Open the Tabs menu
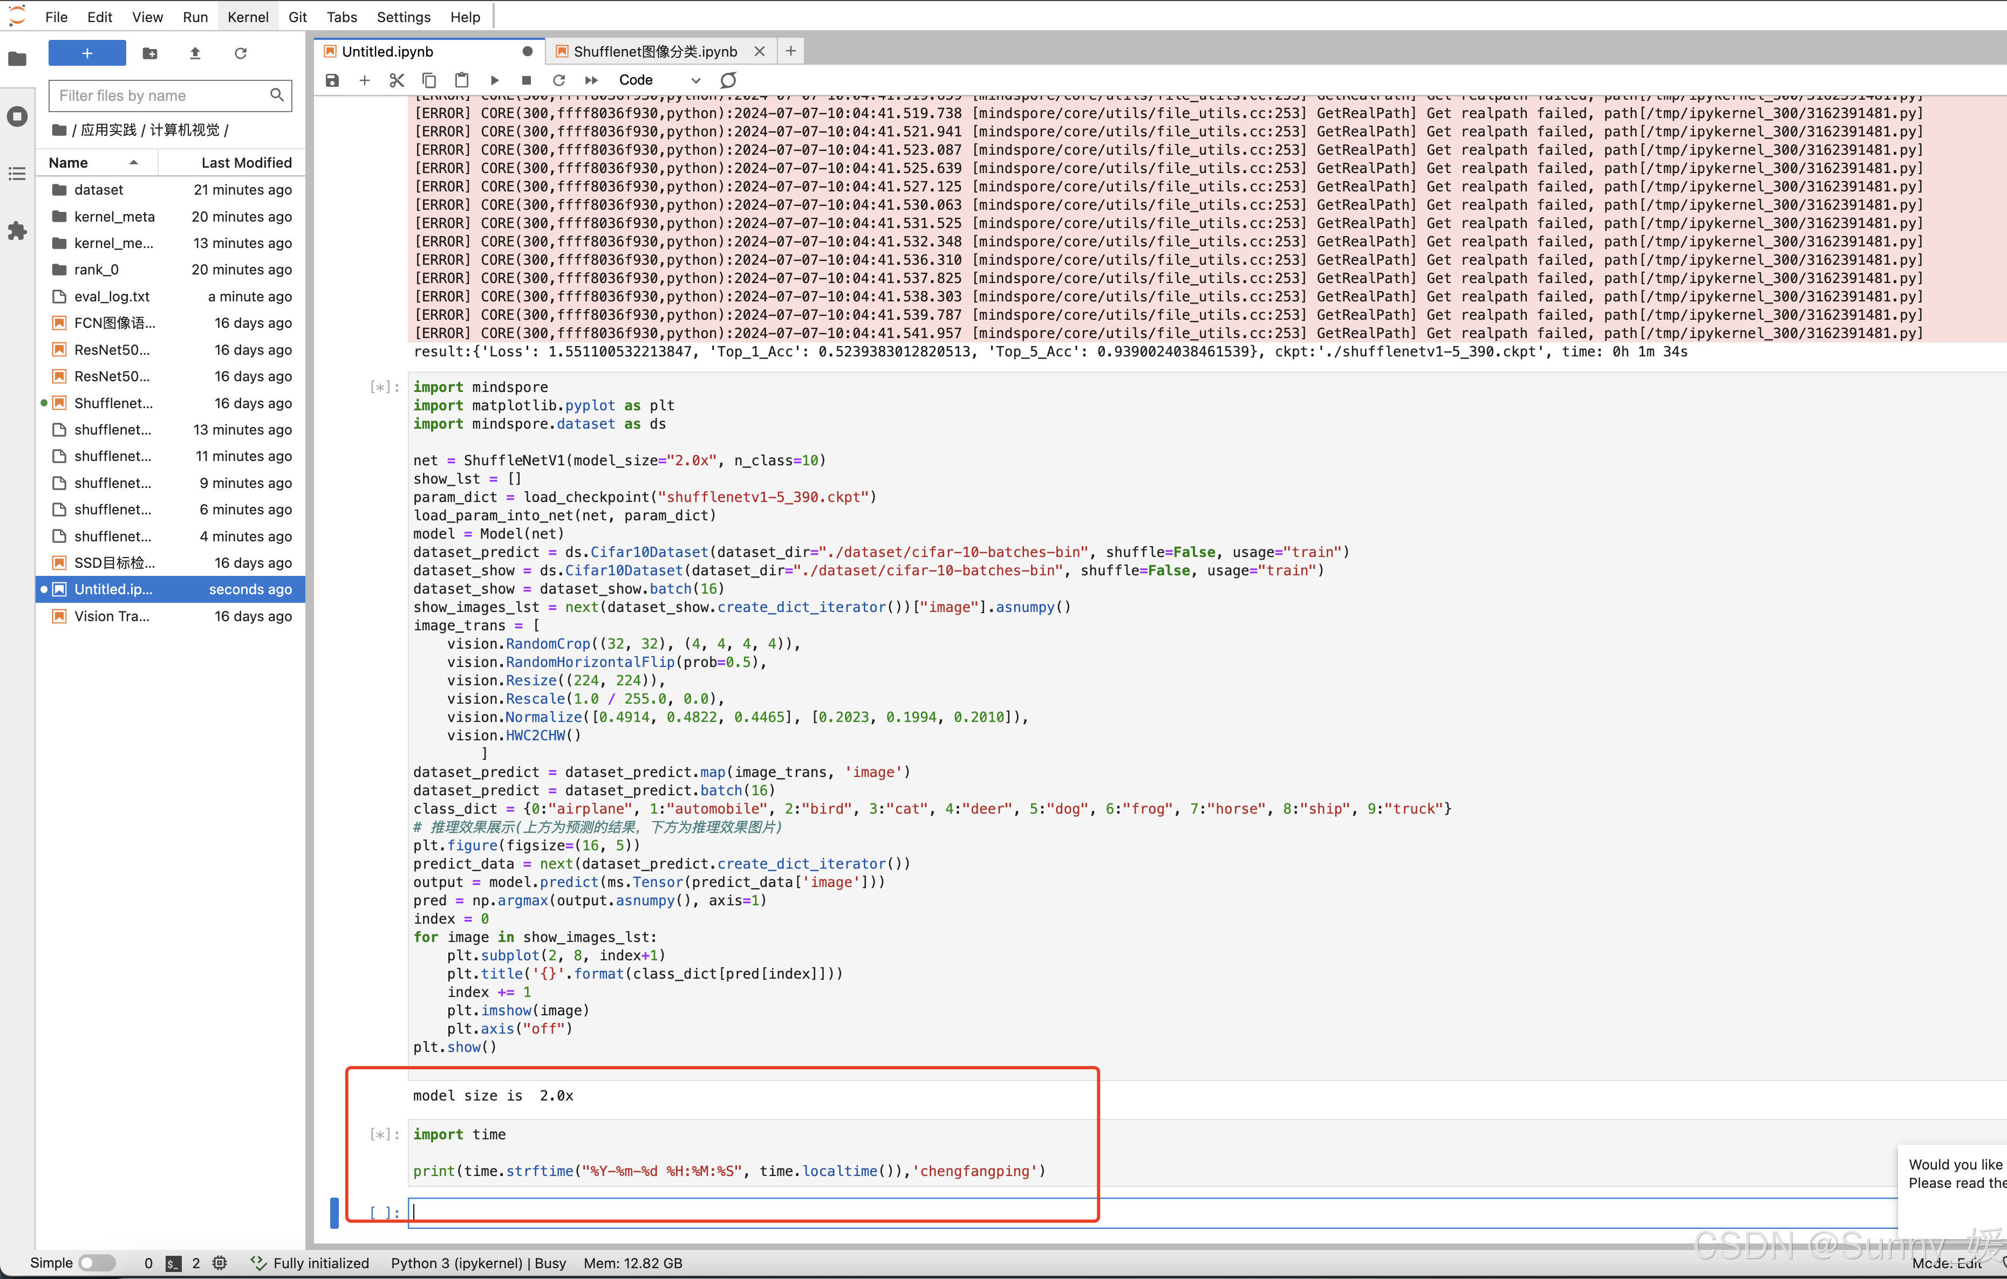Screen dimensions: 2007x1279 tap(342, 17)
